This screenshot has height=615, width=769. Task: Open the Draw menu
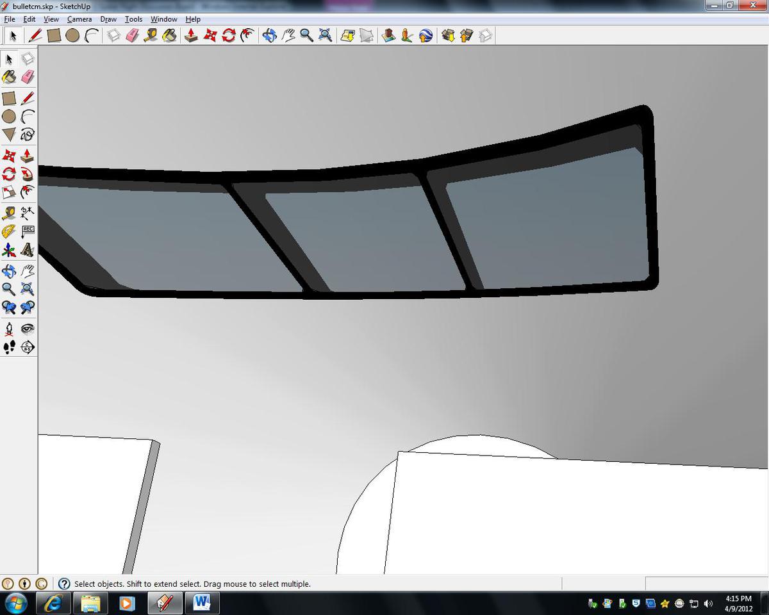tap(108, 19)
